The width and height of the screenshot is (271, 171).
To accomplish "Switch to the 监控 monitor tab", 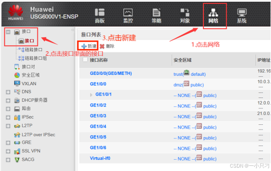I will coord(128,16).
